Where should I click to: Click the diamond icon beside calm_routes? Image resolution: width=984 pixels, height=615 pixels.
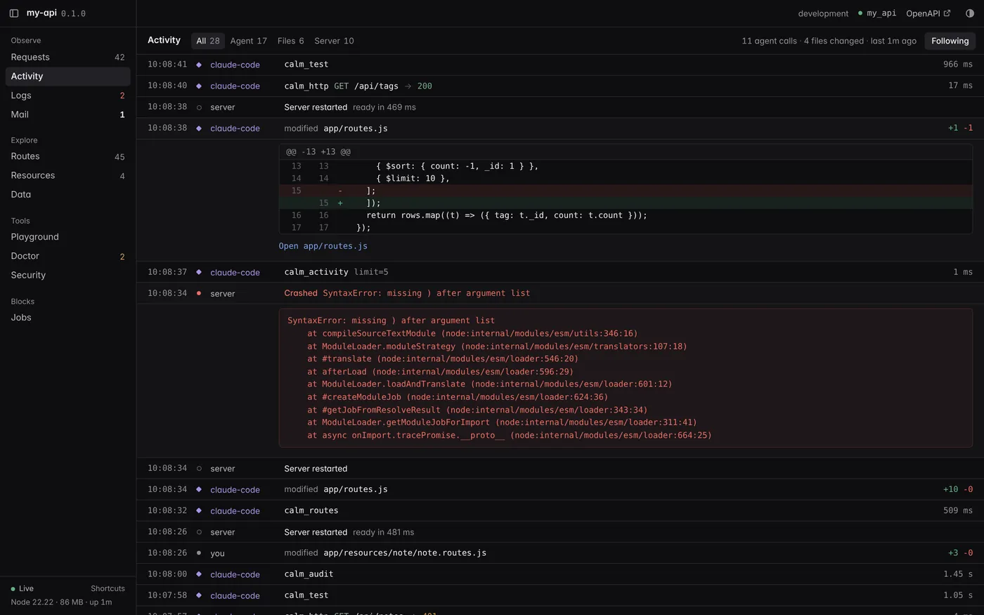click(199, 511)
